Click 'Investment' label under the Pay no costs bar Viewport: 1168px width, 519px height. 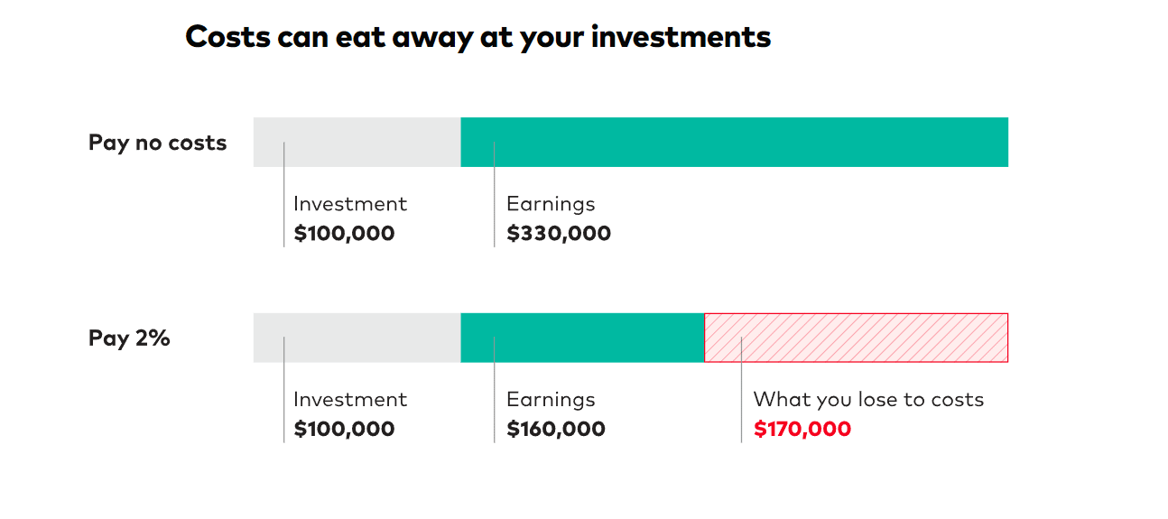pos(350,204)
